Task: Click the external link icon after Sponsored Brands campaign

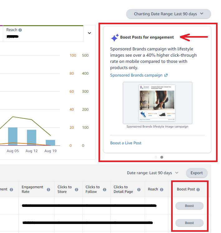Action: (x=166, y=75)
